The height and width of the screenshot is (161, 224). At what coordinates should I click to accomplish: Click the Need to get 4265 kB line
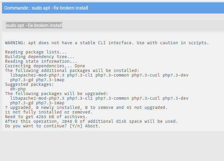(x=46, y=117)
